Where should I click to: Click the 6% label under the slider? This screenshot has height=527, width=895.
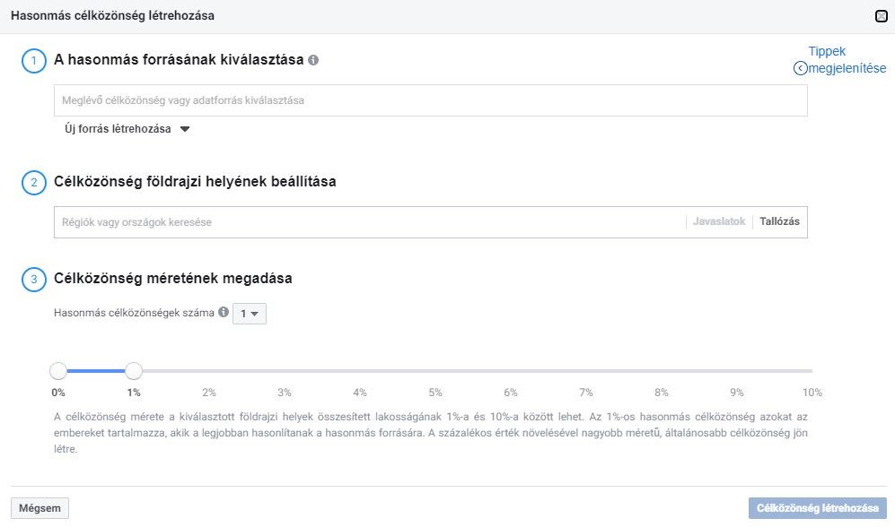(510, 393)
